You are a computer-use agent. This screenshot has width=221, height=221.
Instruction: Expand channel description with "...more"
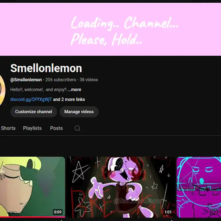tap(75, 90)
